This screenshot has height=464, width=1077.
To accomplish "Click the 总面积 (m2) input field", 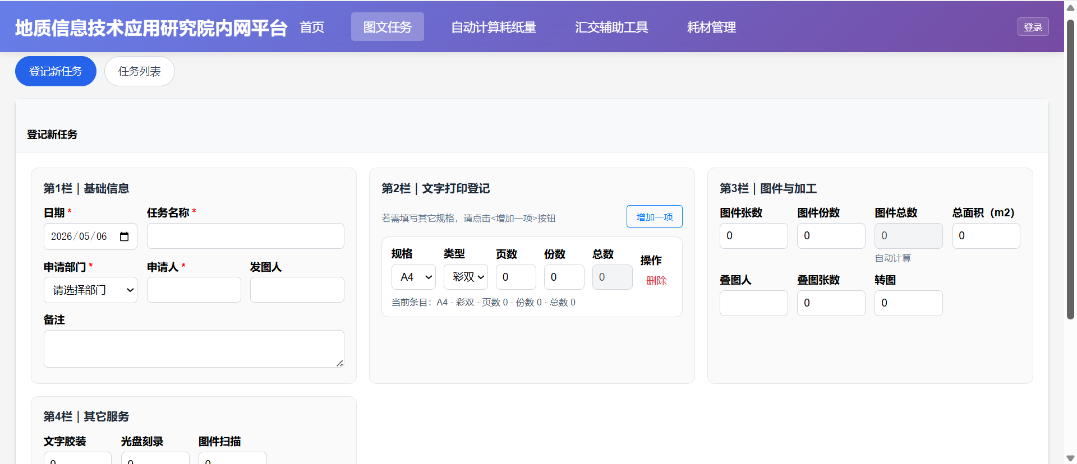I will point(986,236).
